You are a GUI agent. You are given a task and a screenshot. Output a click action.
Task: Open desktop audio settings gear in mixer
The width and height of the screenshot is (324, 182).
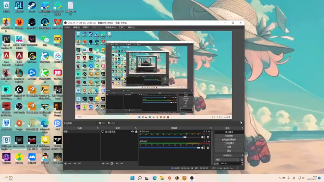pyautogui.click(x=208, y=148)
